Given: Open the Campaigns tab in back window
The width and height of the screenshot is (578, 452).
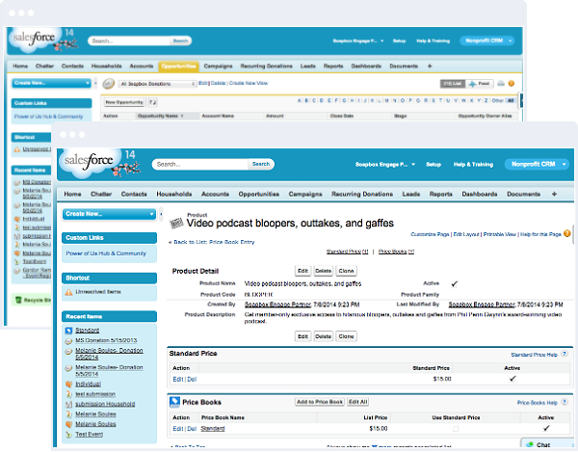Looking at the screenshot, I should [218, 66].
